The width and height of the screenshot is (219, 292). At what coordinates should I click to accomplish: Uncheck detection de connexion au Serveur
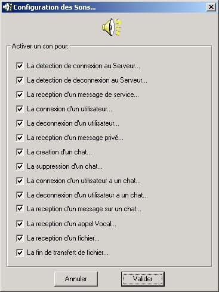[20, 66]
